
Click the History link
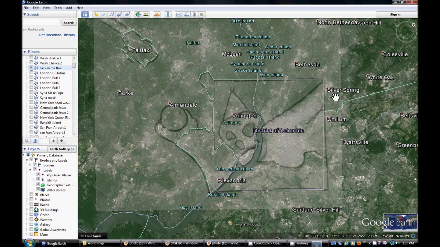click(69, 35)
